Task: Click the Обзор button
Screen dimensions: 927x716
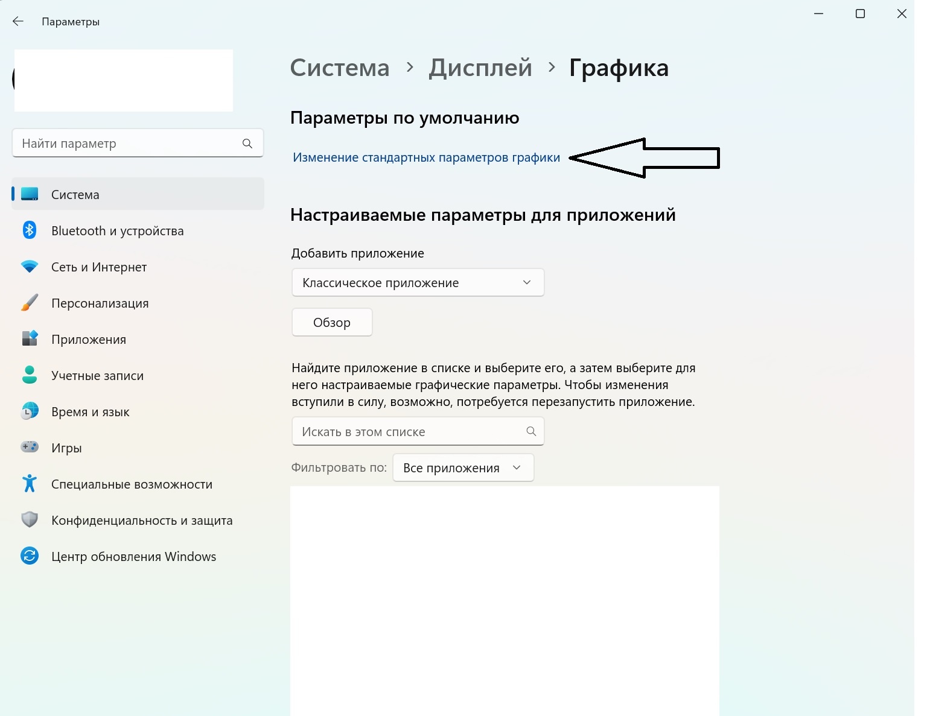Action: pos(332,323)
